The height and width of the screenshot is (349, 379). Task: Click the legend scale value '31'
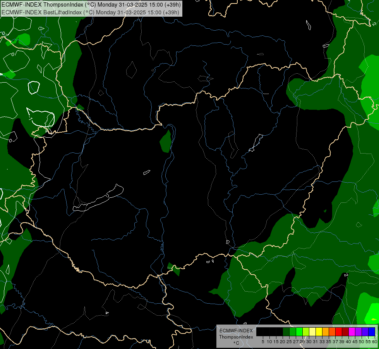[316, 342]
